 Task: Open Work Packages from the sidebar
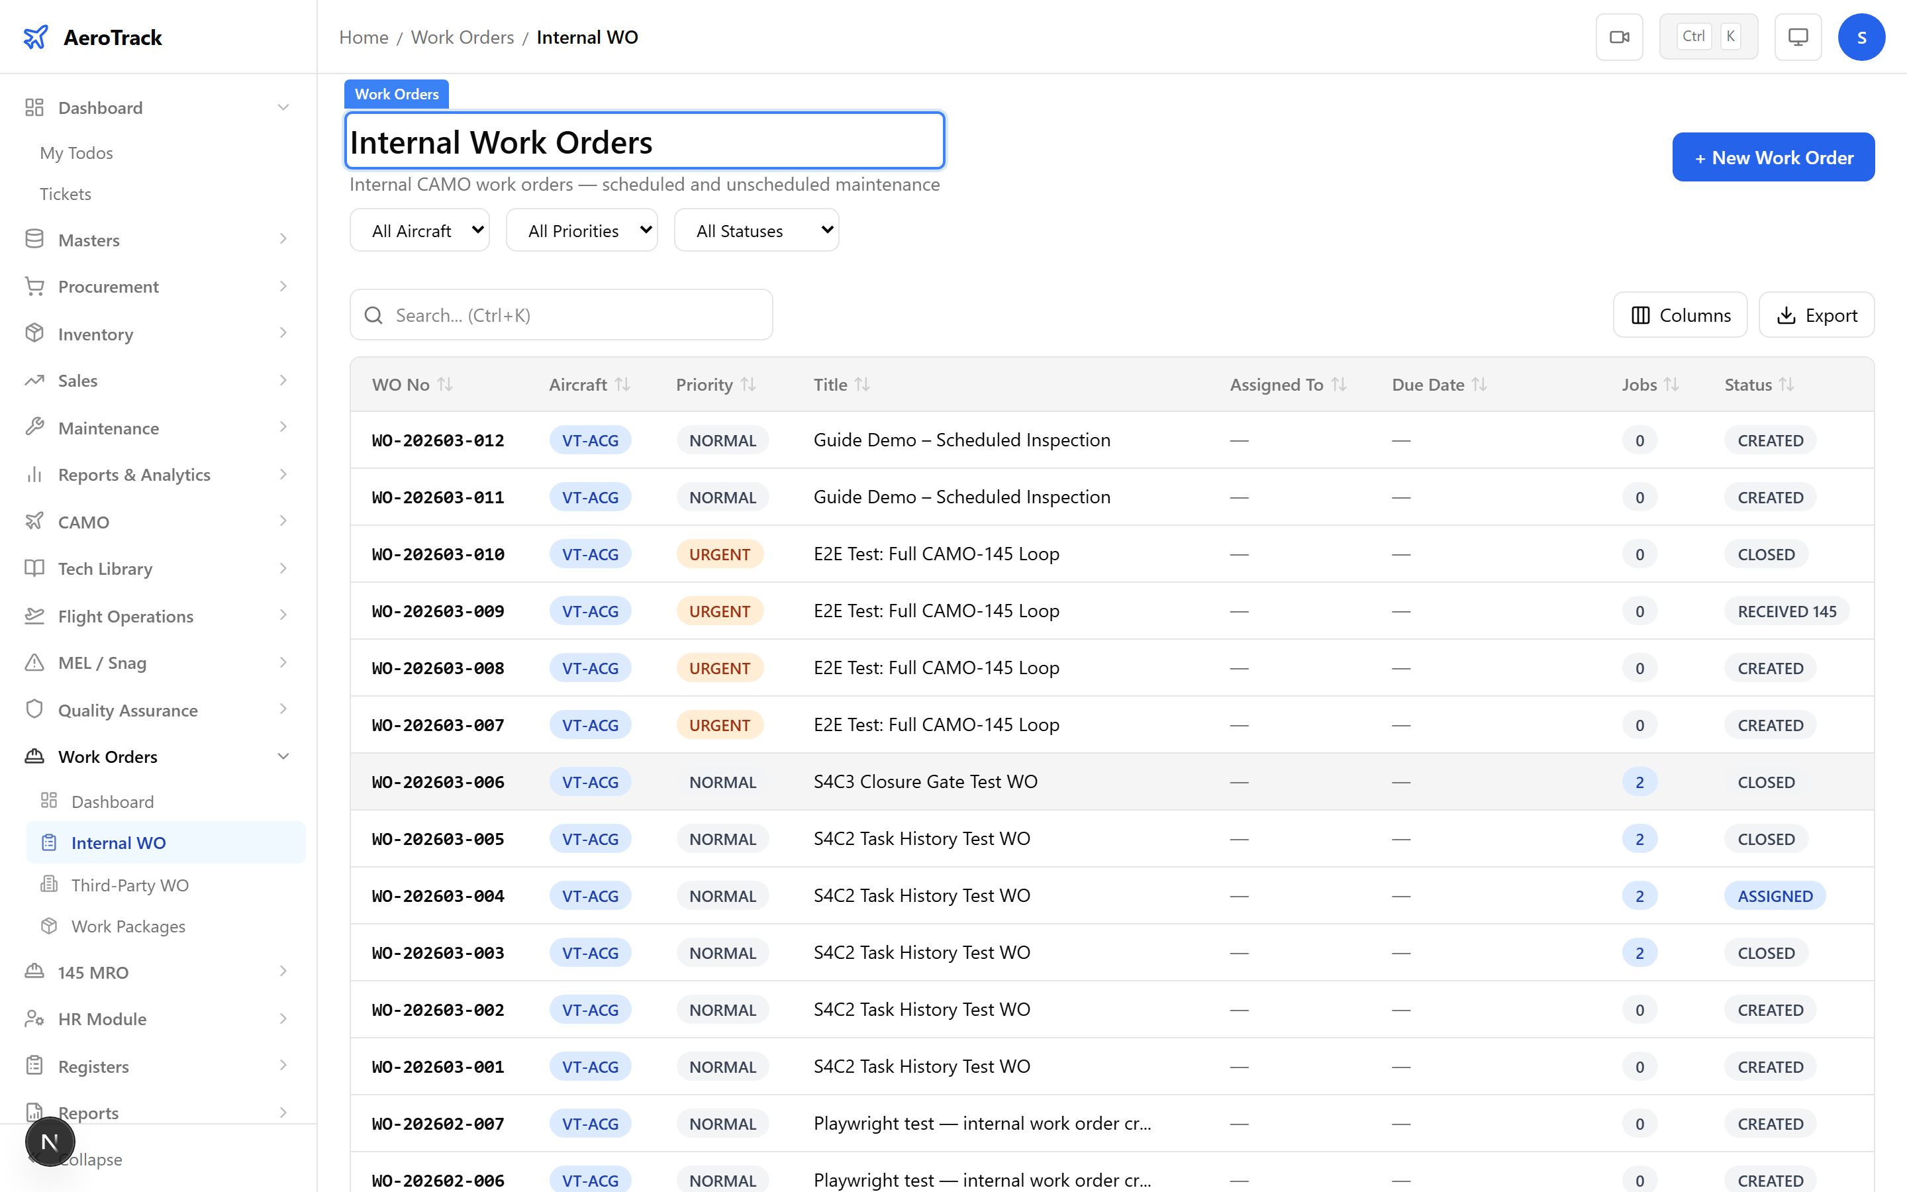click(128, 926)
